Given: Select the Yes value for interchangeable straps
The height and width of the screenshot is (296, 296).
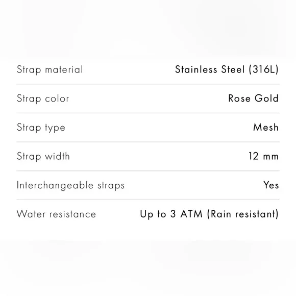Looking at the screenshot, I should click(271, 185).
